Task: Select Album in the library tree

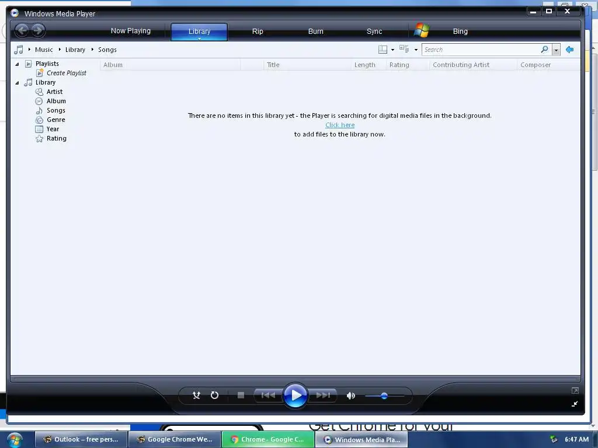Action: click(x=56, y=101)
